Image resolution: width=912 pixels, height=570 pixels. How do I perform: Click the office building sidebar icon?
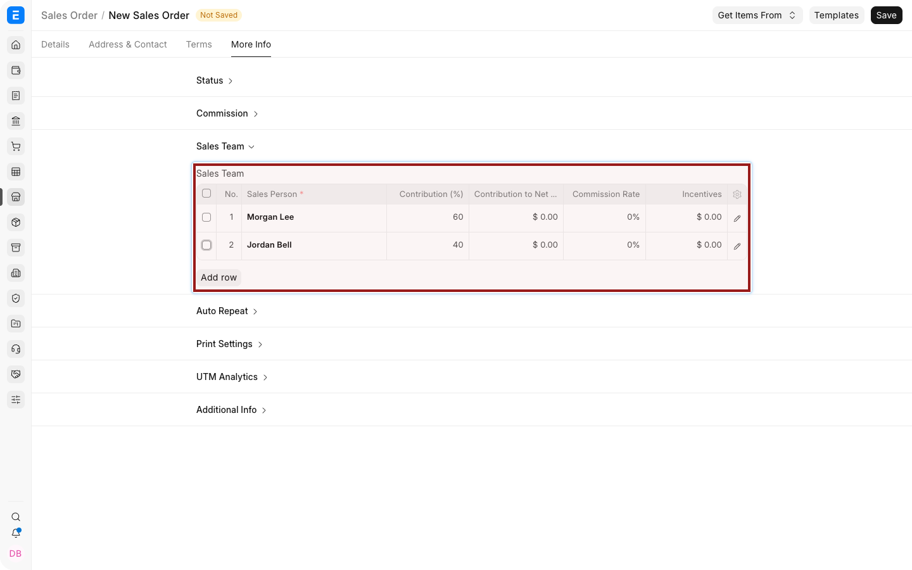(x=16, y=273)
